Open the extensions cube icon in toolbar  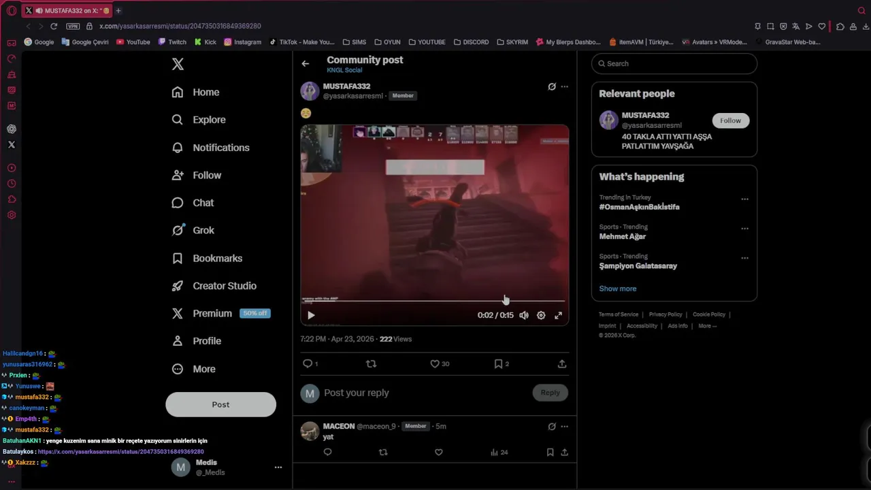[x=840, y=27]
